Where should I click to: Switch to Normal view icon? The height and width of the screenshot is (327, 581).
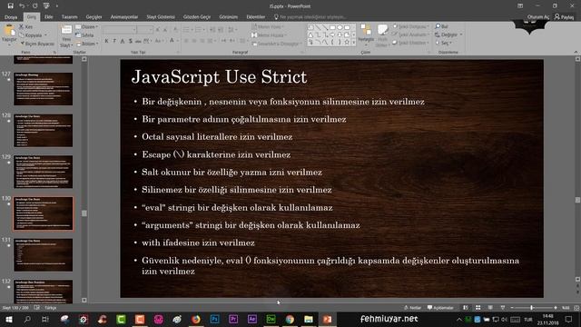[466, 308]
